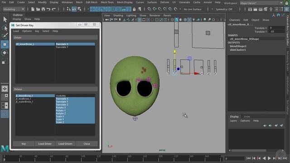Select by component type mode icon

pos(79,9)
